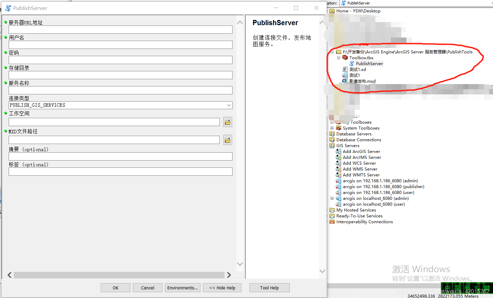Click icon of 192.168.1.186_6080 (user) connection
This screenshot has height=298, width=493.
(x=338, y=192)
